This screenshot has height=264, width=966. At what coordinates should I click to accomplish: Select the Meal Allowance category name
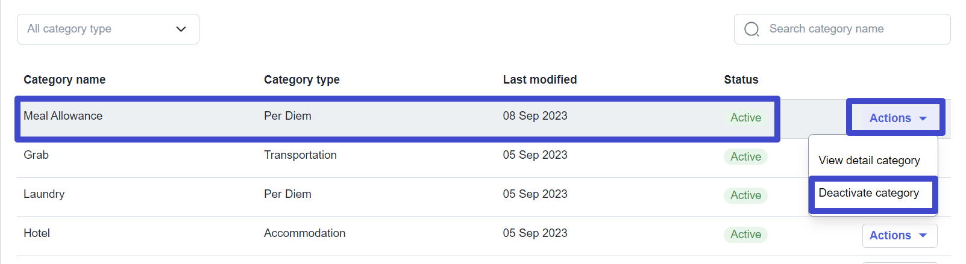[63, 116]
